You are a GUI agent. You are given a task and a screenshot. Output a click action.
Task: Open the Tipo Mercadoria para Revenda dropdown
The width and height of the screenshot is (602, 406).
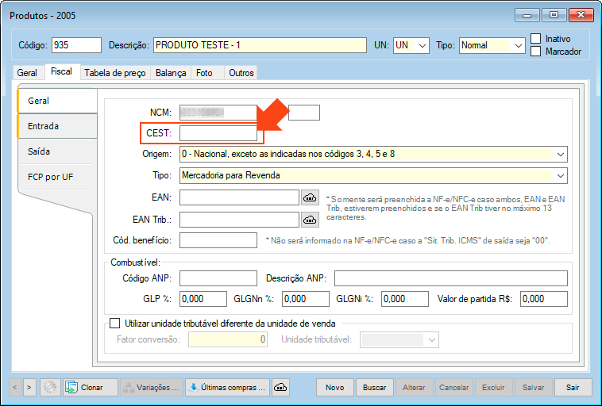561,175
